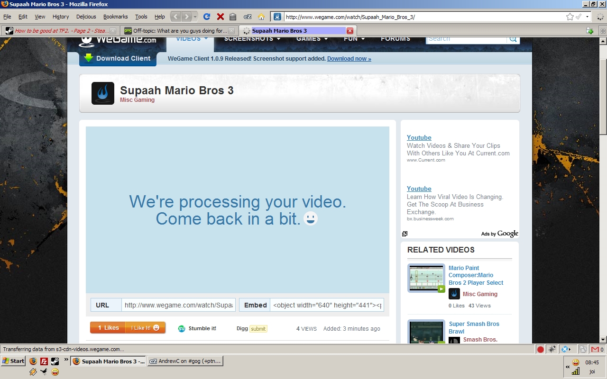Open the Delicious menu

(x=86, y=17)
